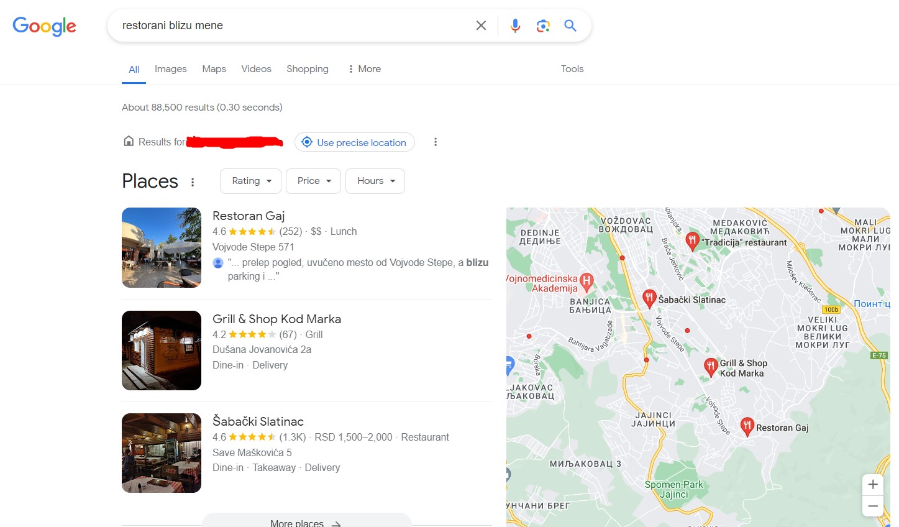Open Grill & Shop Kod Marka listing
The width and height of the screenshot is (899, 527).
[276, 319]
